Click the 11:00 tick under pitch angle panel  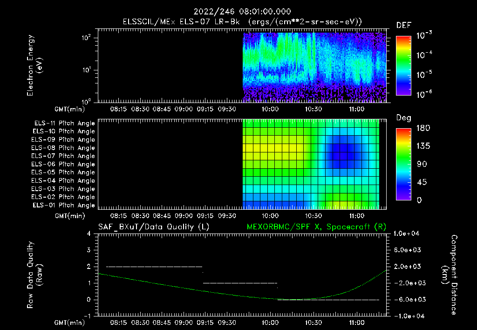click(x=356, y=216)
